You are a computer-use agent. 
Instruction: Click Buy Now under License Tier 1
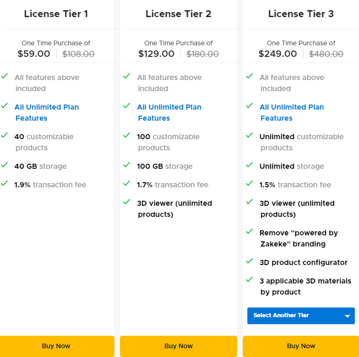coord(56,346)
